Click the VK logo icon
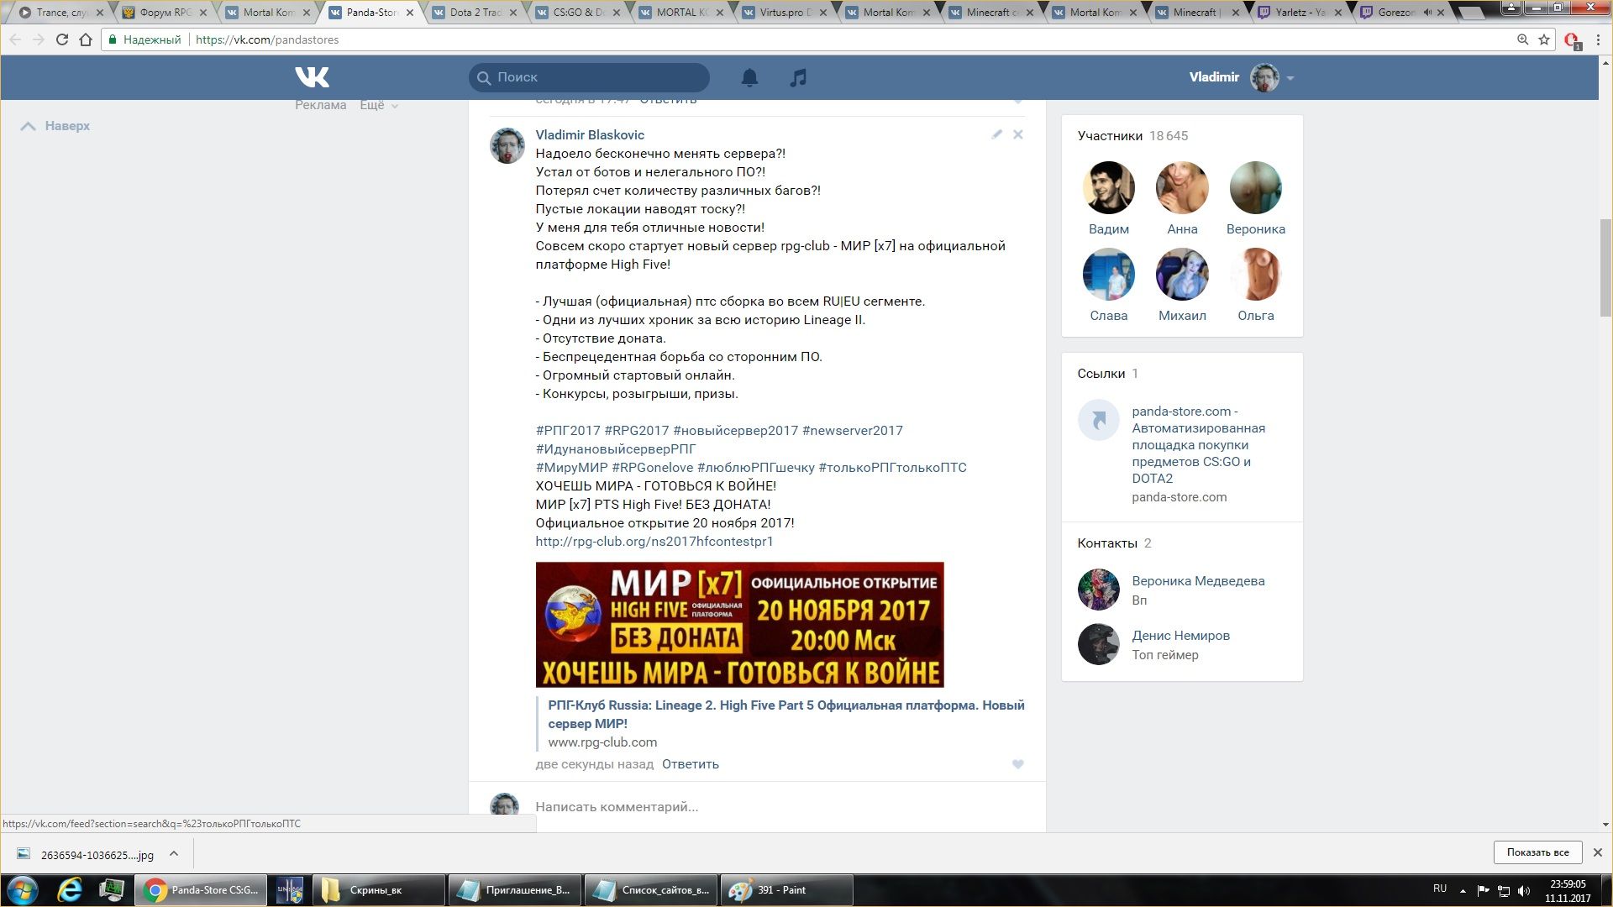 pyautogui.click(x=312, y=77)
